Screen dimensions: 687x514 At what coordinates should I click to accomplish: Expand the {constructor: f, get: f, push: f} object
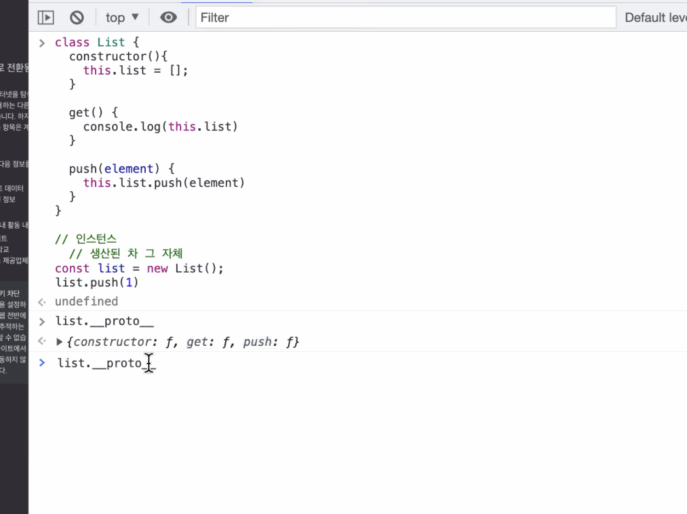pyautogui.click(x=59, y=342)
